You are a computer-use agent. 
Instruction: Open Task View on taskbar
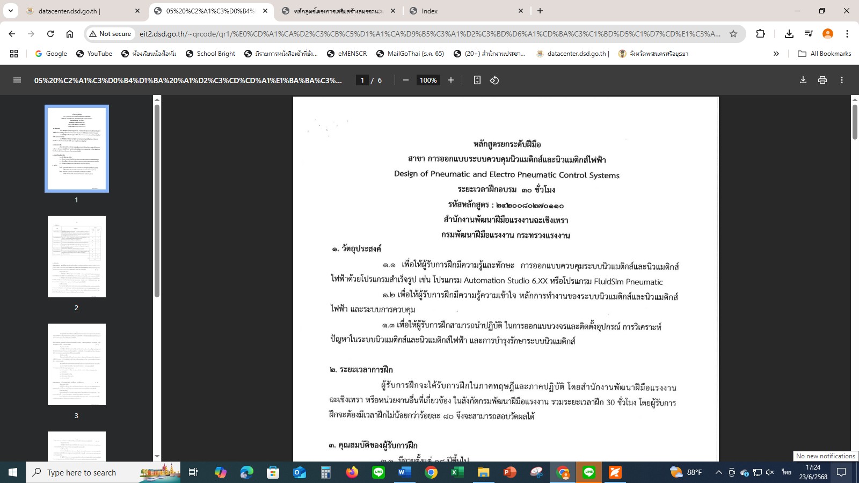coord(193,472)
